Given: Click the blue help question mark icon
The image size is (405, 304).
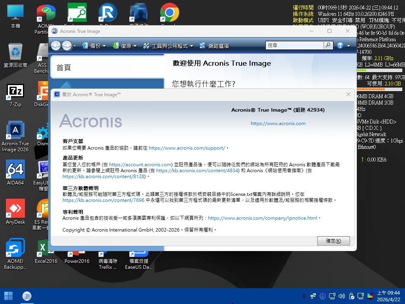Looking at the screenshot, I should point(340,46).
